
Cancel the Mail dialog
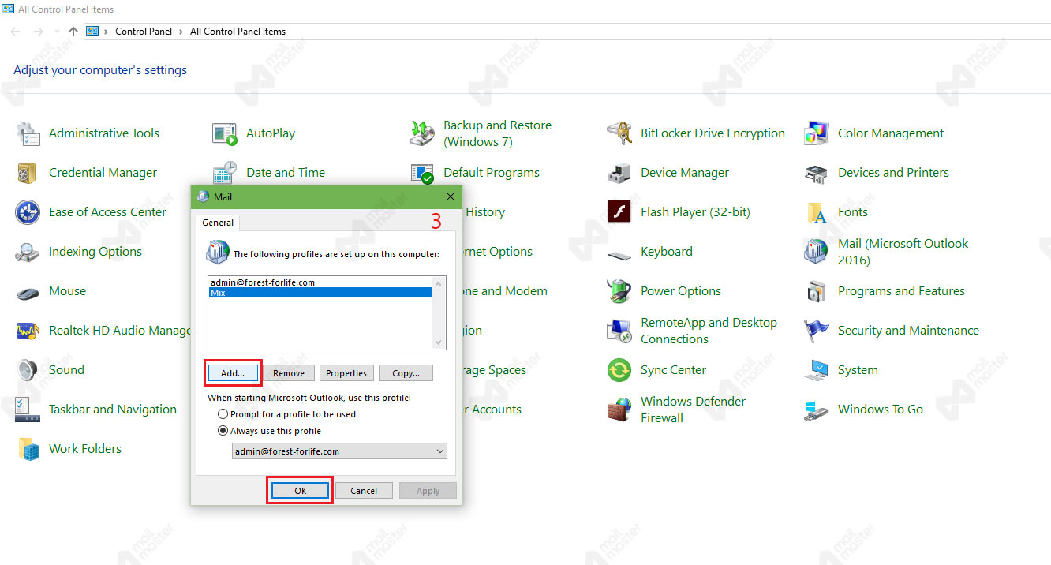(x=364, y=491)
